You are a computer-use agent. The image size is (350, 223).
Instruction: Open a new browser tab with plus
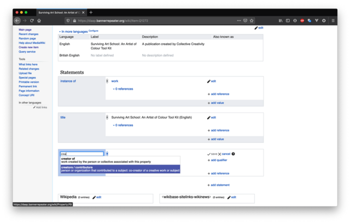pos(91,12)
